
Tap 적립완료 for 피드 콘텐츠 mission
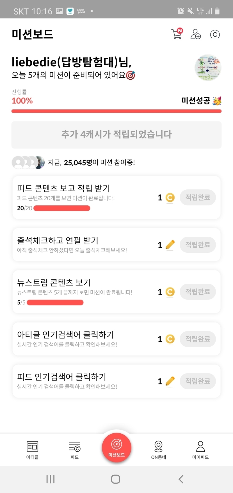click(198, 197)
